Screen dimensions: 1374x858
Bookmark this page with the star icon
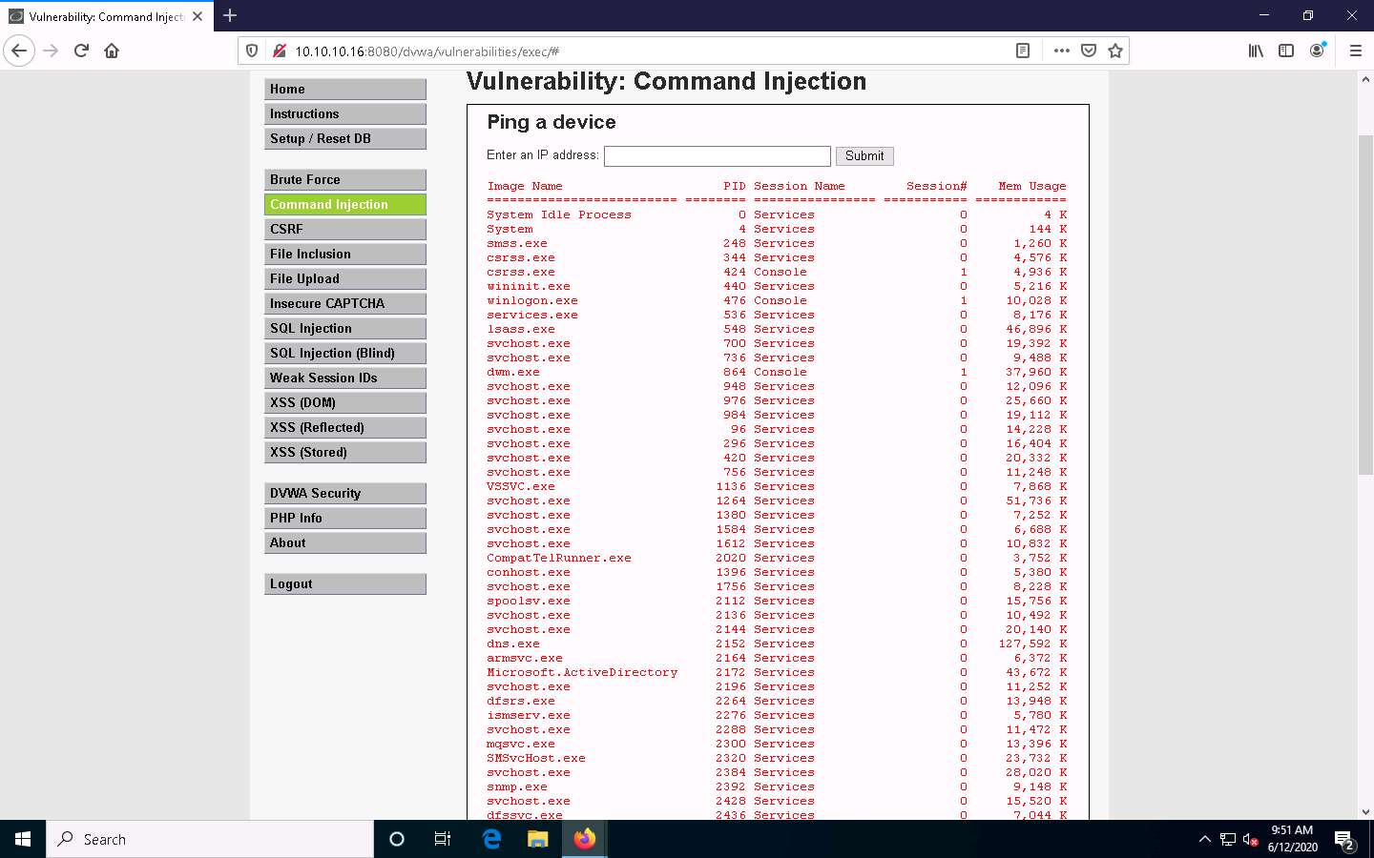1115,50
